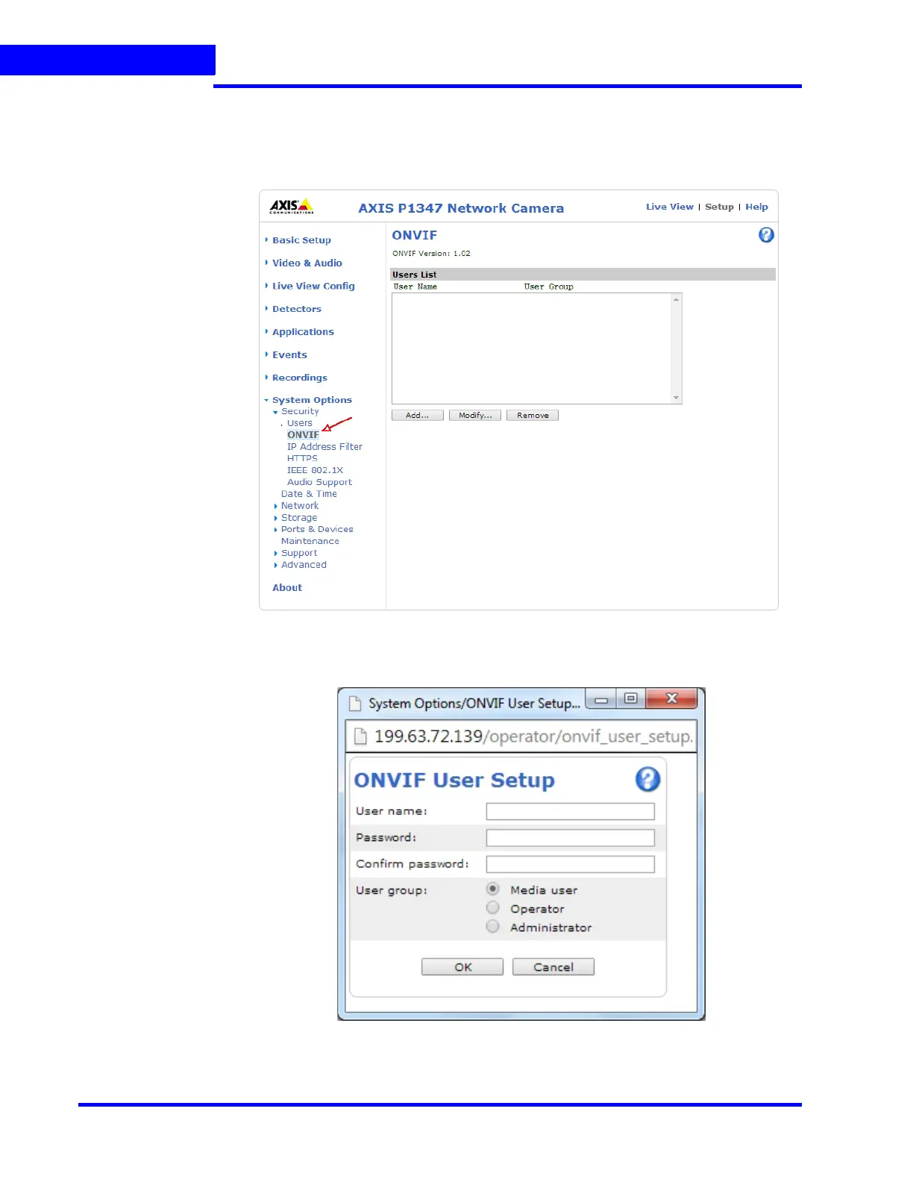This screenshot has width=913, height=1182.
Task: Select ONVIF in the Security submenu
Action: [x=303, y=435]
